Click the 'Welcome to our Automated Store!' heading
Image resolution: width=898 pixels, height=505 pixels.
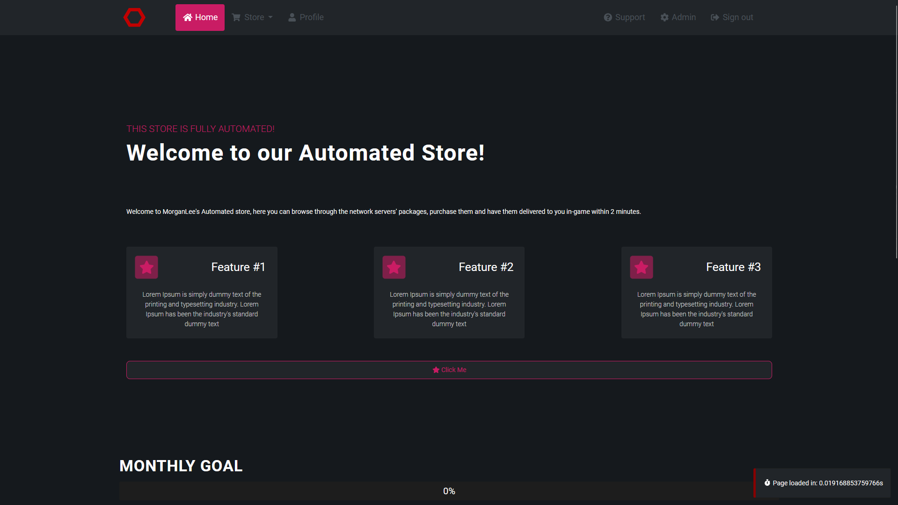click(306, 153)
